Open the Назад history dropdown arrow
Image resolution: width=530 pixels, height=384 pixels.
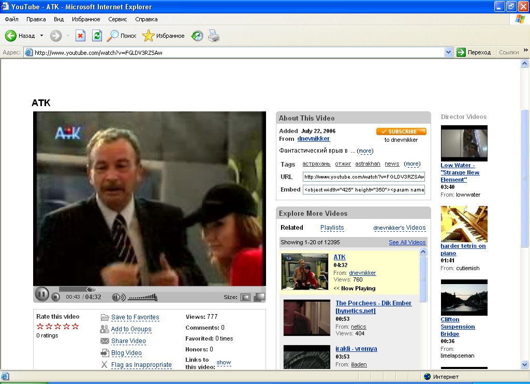pyautogui.click(x=41, y=36)
